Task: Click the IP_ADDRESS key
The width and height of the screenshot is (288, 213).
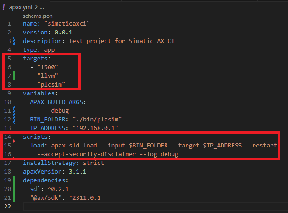Action: [48, 128]
